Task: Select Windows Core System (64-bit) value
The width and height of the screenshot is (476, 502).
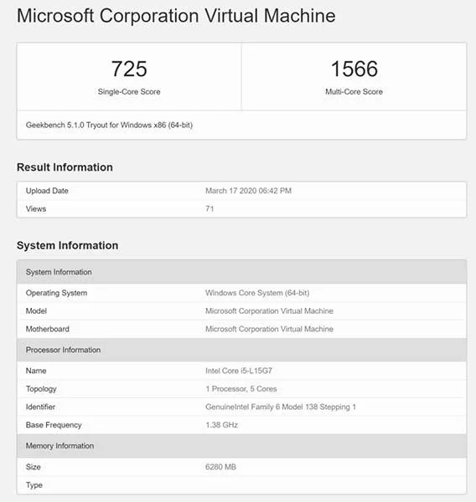Action: 257,293
